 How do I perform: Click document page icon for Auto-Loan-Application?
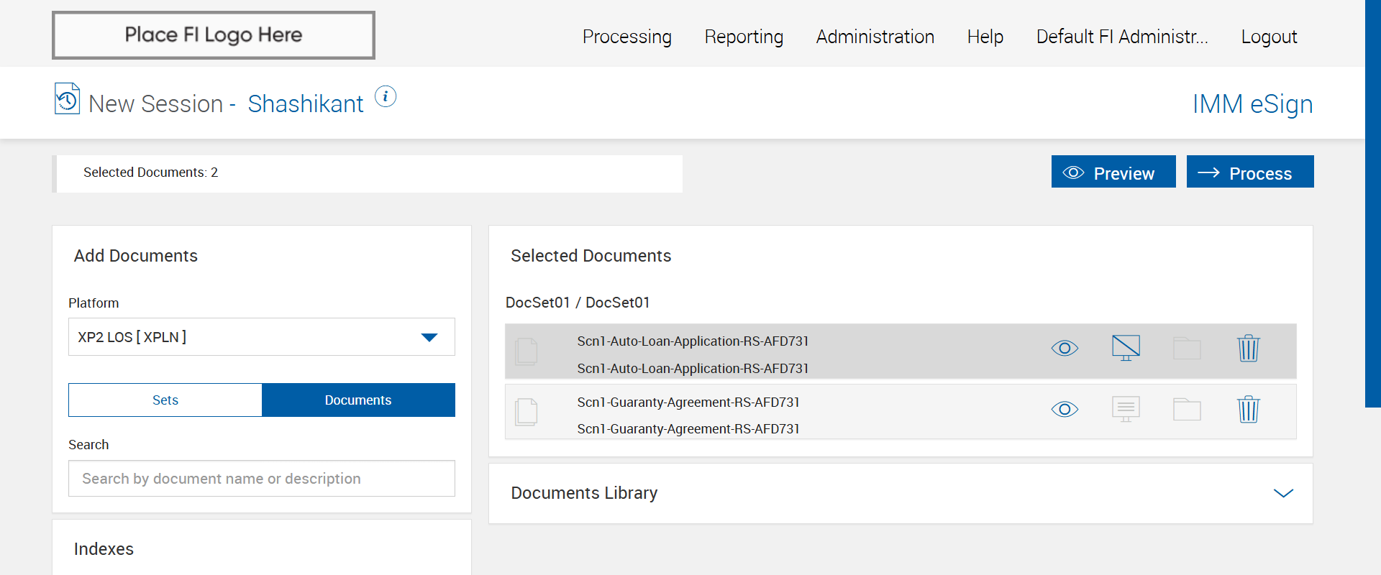pyautogui.click(x=527, y=351)
